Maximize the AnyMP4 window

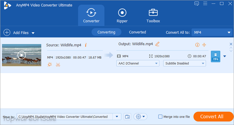pos(222,4)
